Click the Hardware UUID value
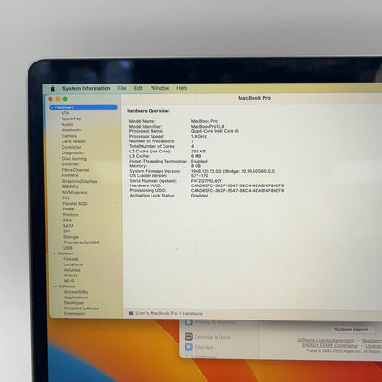 click(237, 185)
